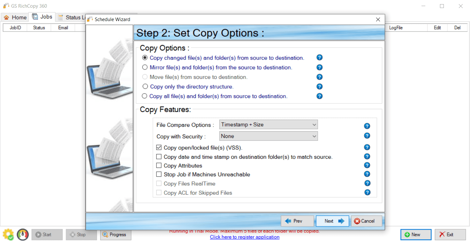Show help for Copy with Security
The height and width of the screenshot is (243, 470).
[367, 136]
